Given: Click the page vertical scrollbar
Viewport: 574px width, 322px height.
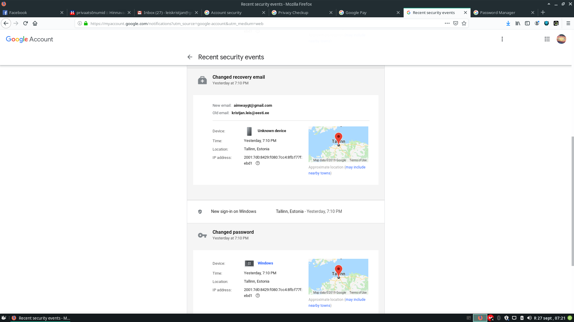Looking at the screenshot, I should point(573,201).
